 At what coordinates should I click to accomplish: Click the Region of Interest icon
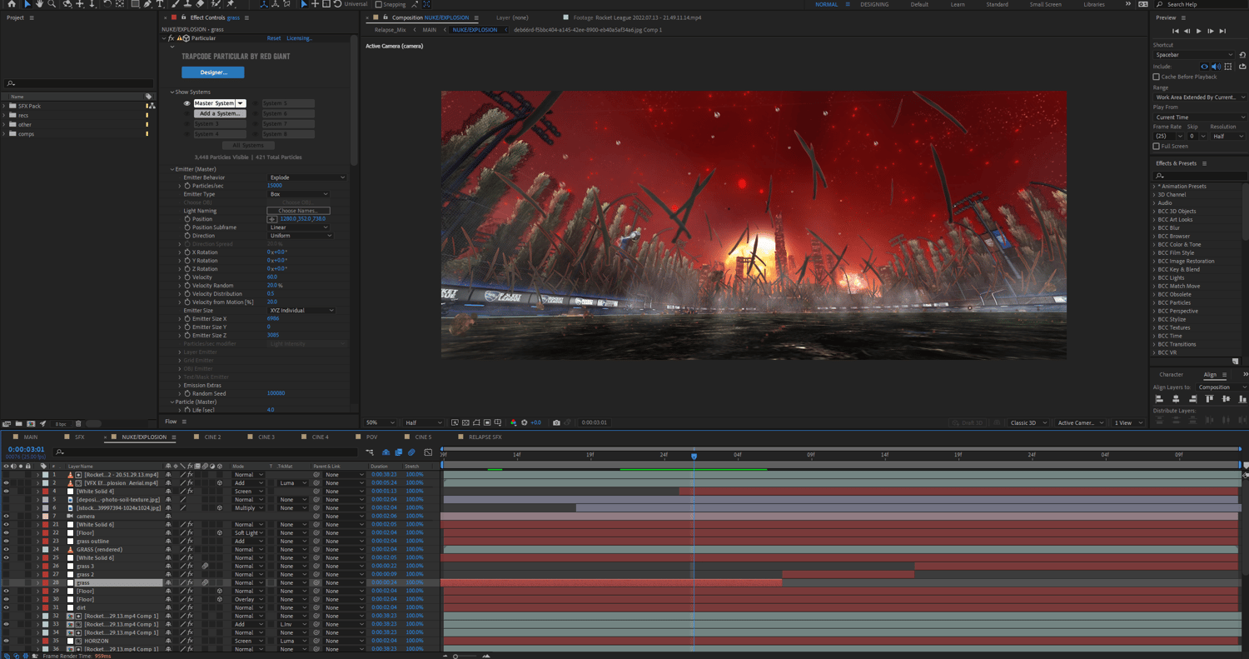click(487, 422)
